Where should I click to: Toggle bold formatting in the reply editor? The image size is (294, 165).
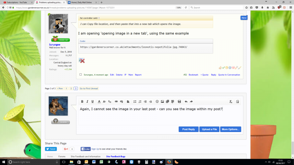(82, 102)
